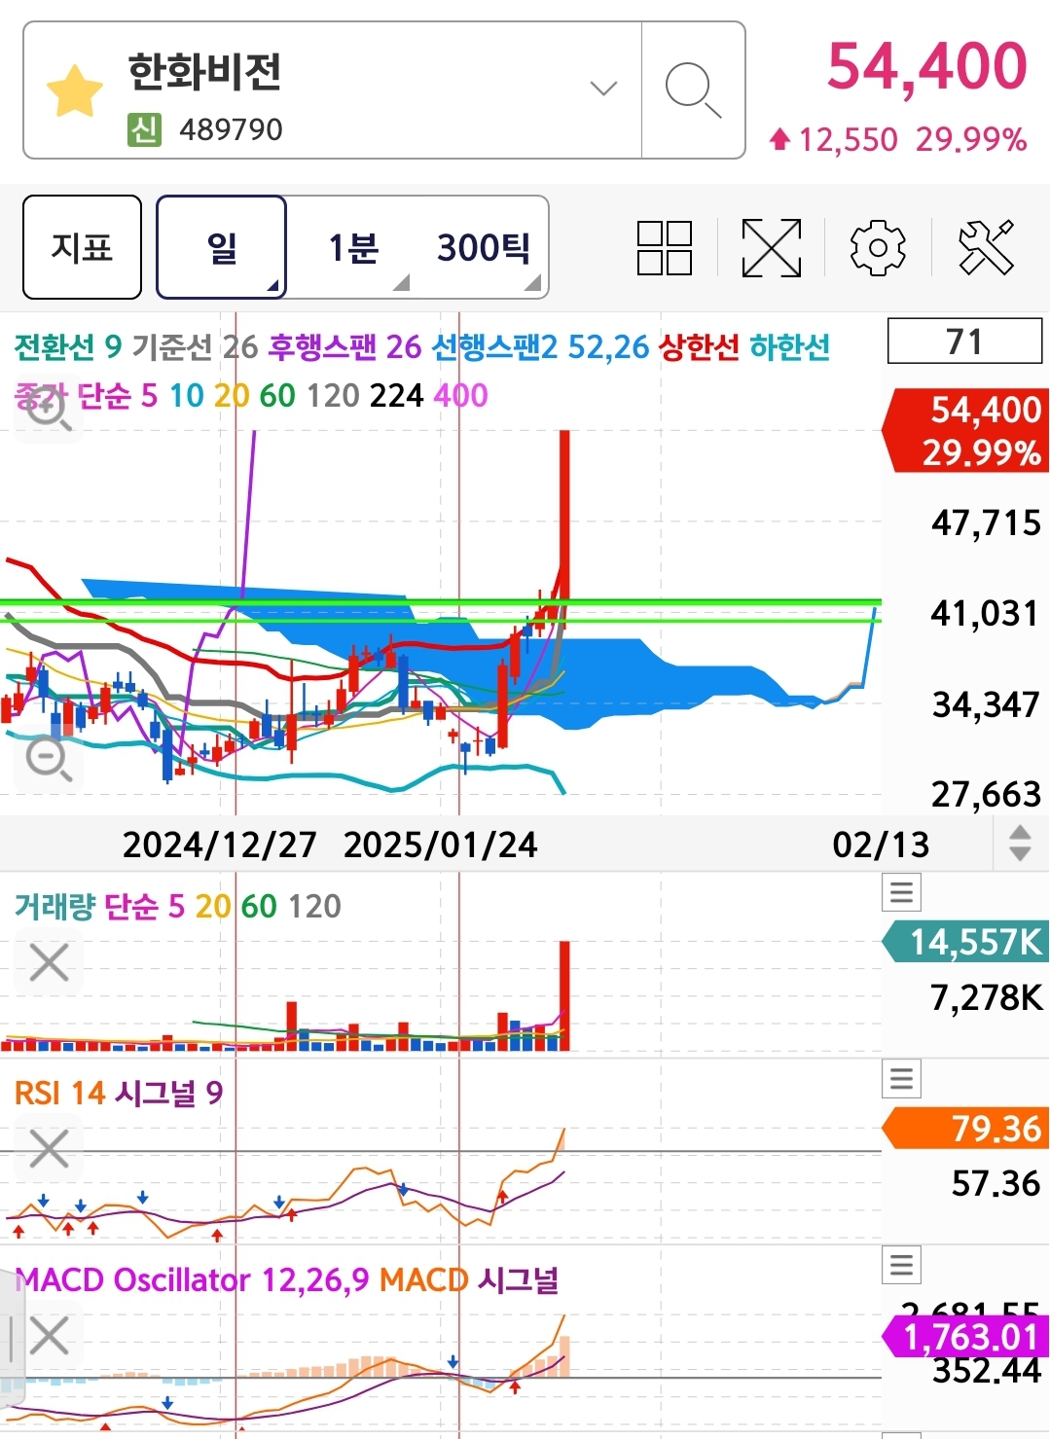Viewport: 1050px width, 1439px height.
Task: Click the 후행스팬 26 indicator label
Action: (345, 346)
